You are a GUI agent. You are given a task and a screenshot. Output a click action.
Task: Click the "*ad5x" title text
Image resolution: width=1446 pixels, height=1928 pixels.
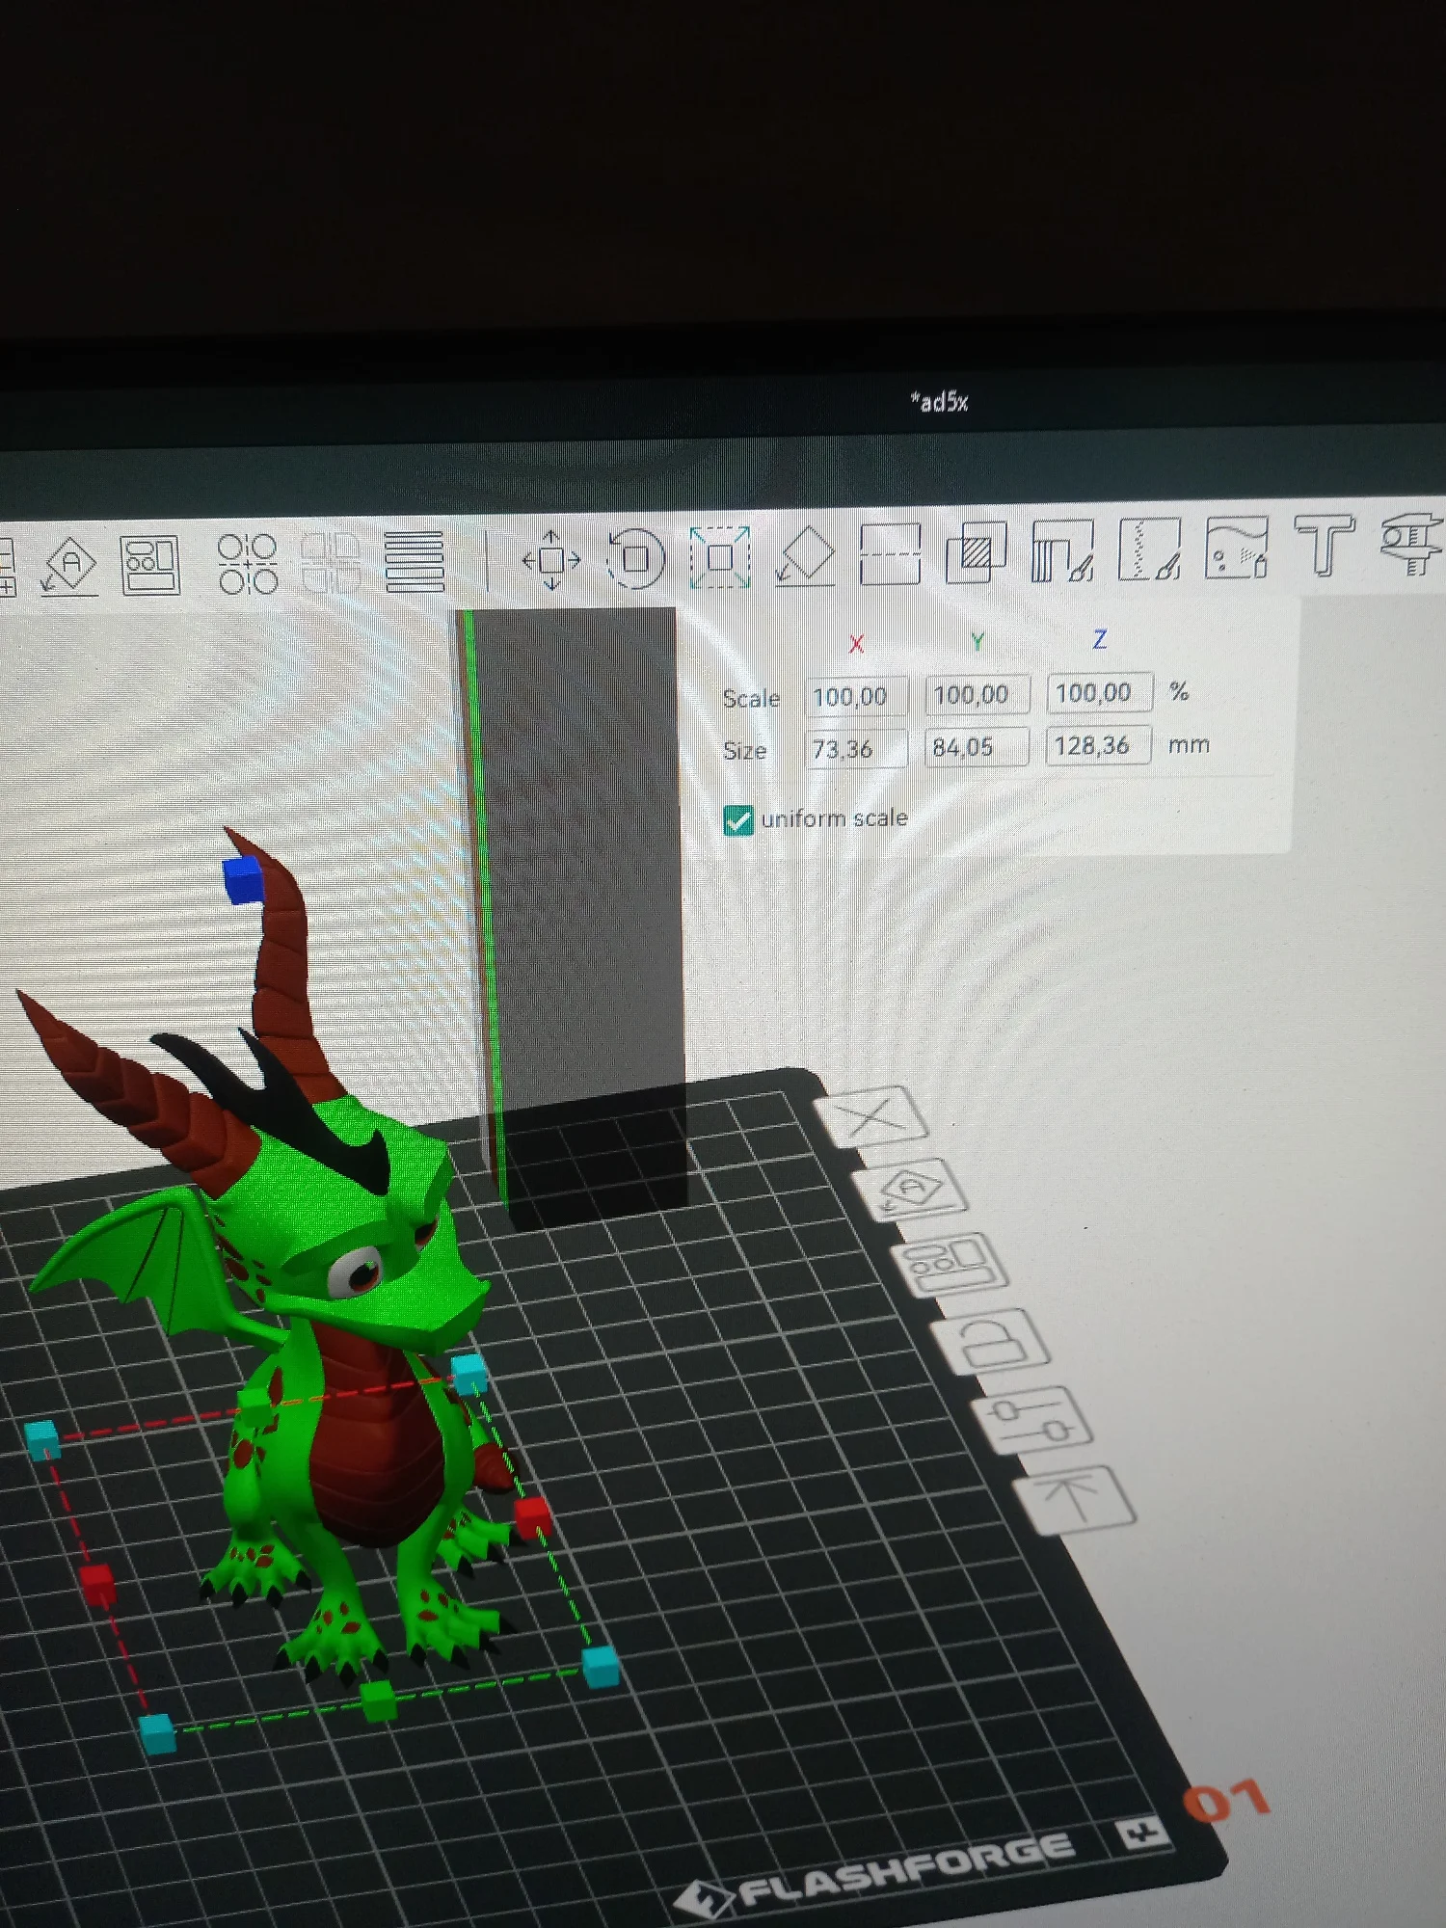click(939, 402)
